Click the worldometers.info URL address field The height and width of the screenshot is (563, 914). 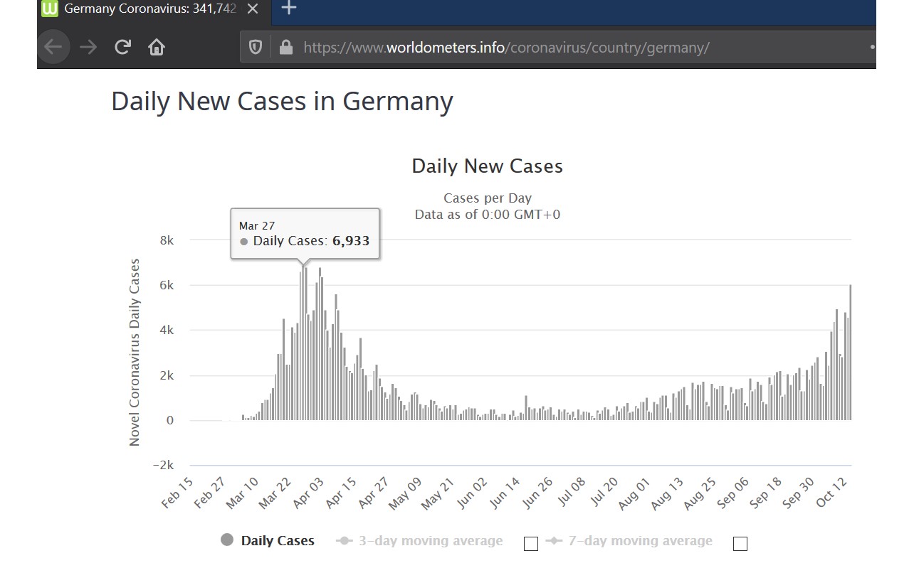click(505, 48)
